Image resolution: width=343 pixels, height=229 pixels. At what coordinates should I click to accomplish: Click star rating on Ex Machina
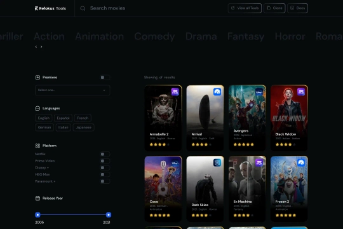244,215
